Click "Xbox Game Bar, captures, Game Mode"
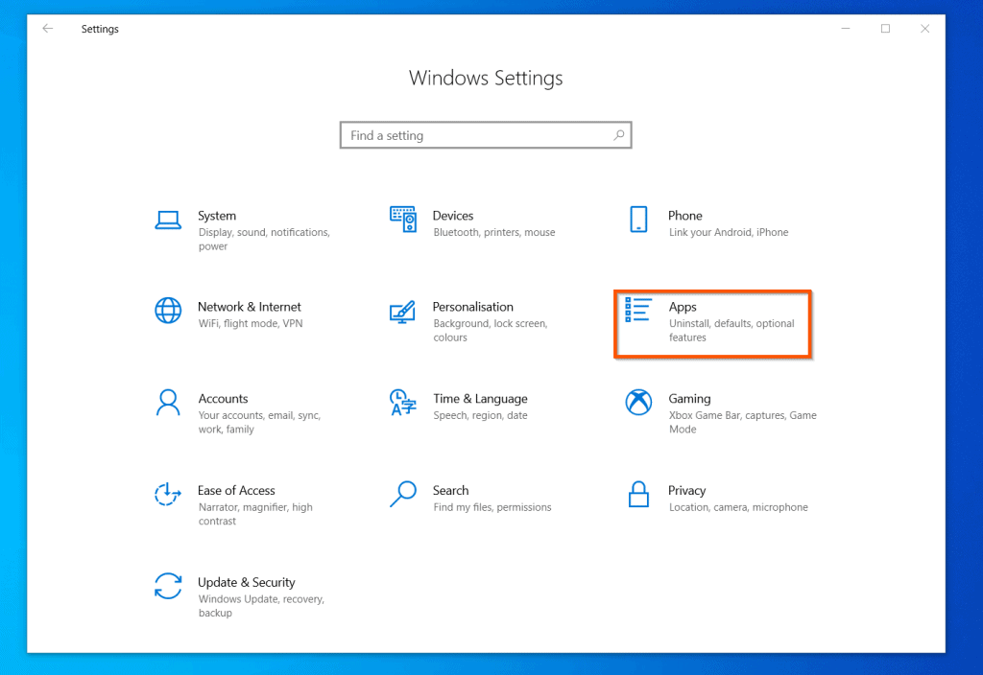 coord(742,422)
